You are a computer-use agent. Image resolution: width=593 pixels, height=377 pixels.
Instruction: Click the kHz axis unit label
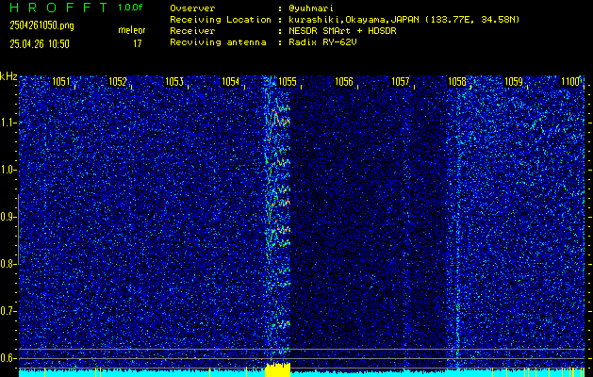tap(8, 76)
